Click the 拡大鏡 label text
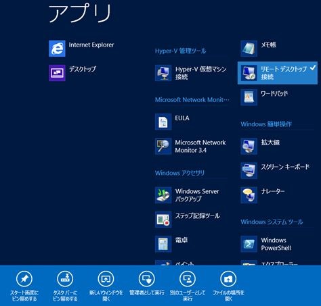Image resolution: width=321 pixels, height=306 pixels. tap(270, 143)
